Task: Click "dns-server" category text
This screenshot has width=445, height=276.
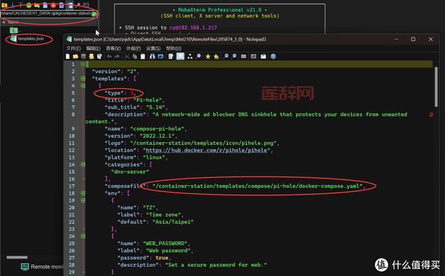Action: coord(130,172)
